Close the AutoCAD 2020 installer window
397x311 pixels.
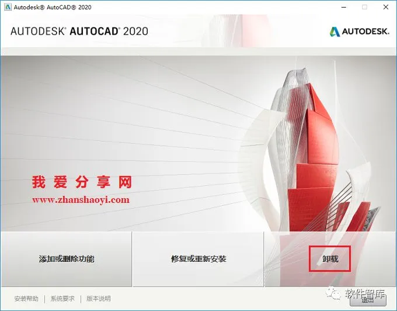[386, 7]
